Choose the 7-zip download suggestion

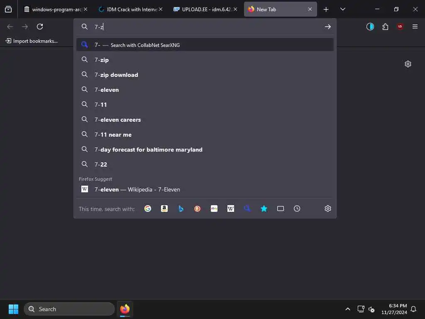click(205, 75)
